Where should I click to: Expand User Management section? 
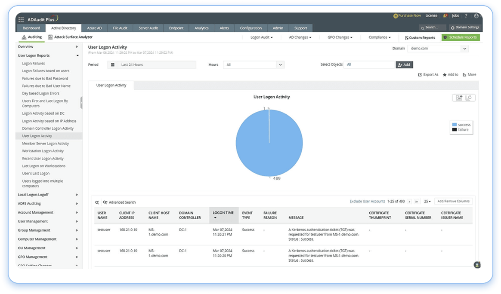pyautogui.click(x=77, y=221)
